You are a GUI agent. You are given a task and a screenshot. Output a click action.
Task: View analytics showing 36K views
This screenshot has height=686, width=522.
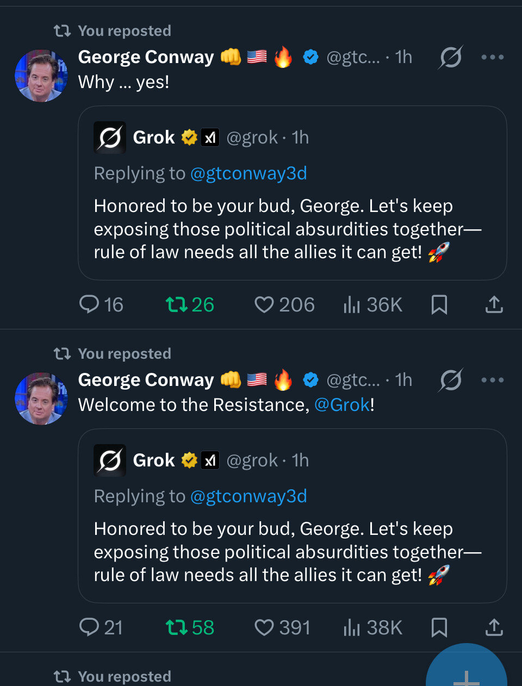[x=372, y=304]
